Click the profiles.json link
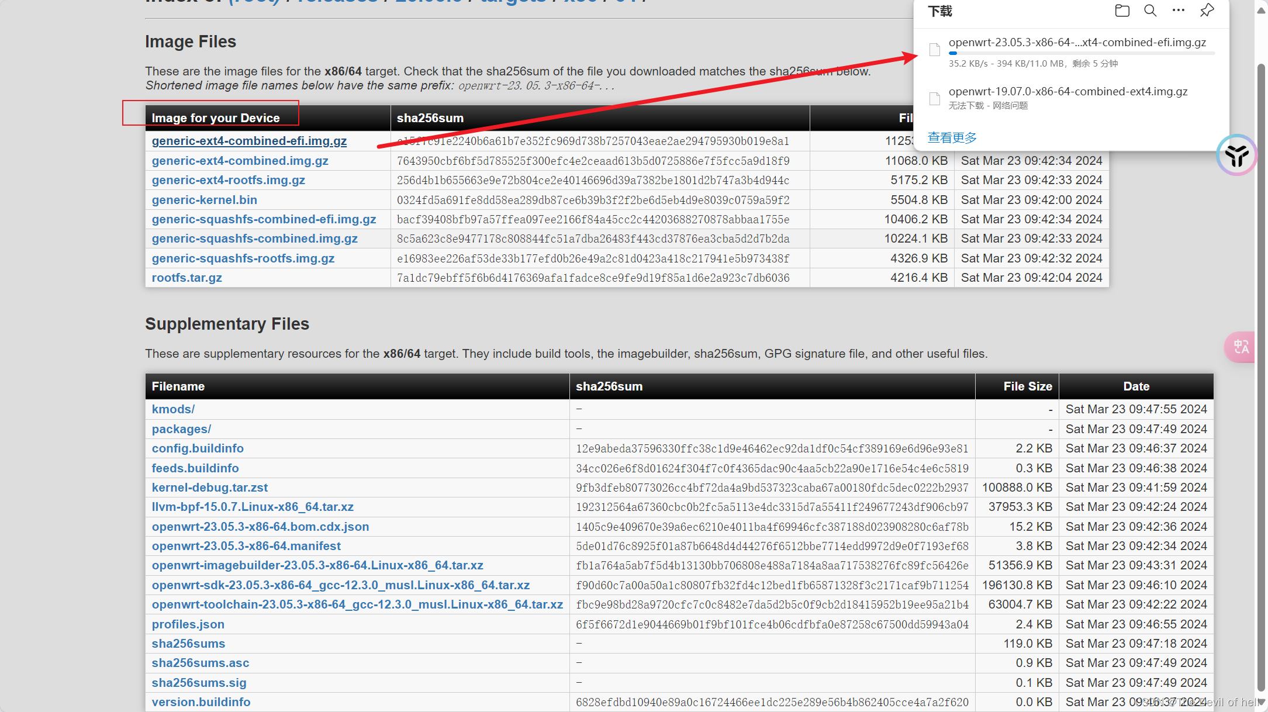 [188, 624]
